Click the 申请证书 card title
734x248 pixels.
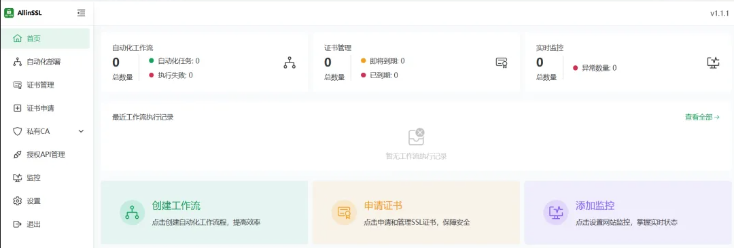tap(383, 205)
